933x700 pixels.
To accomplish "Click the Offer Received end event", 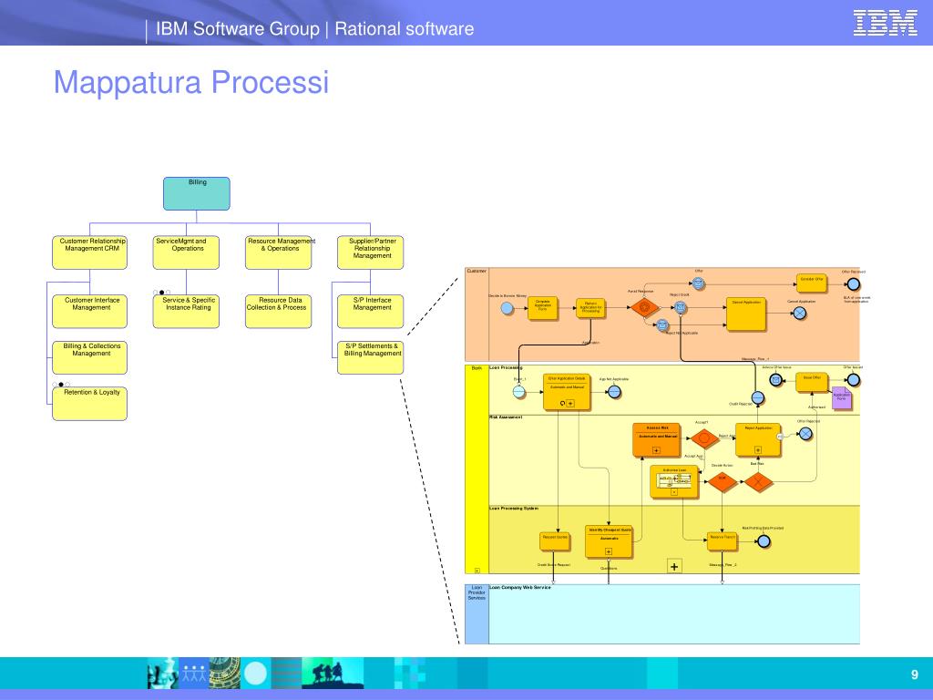I will tap(853, 283).
